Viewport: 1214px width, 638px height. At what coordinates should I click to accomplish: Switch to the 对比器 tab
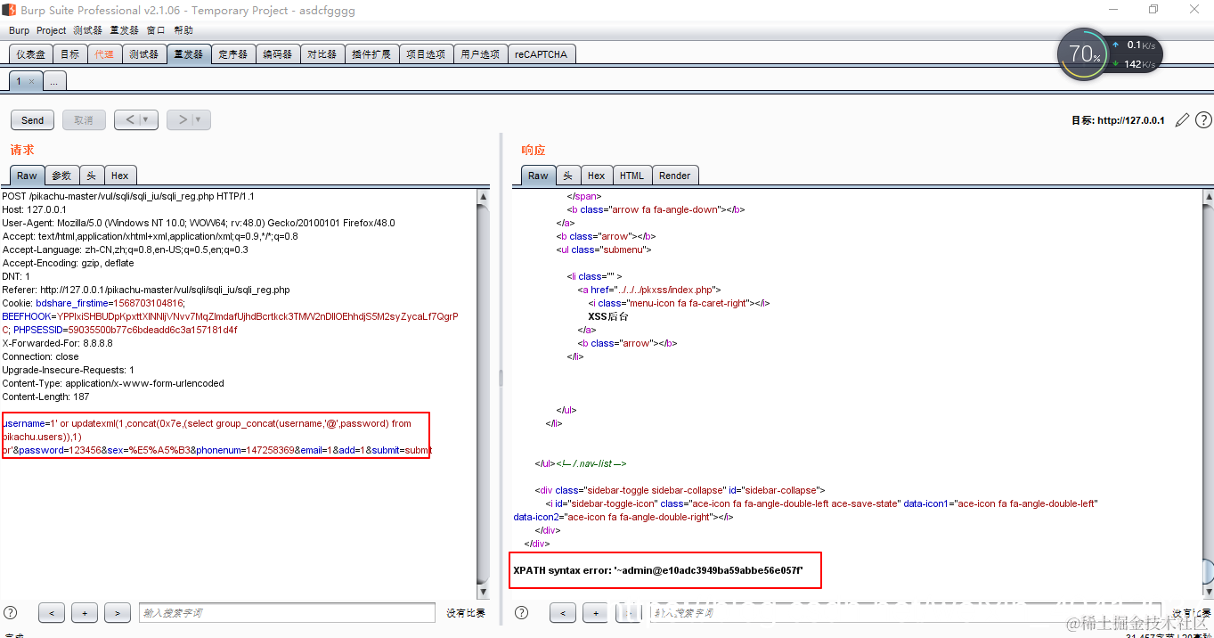(322, 54)
